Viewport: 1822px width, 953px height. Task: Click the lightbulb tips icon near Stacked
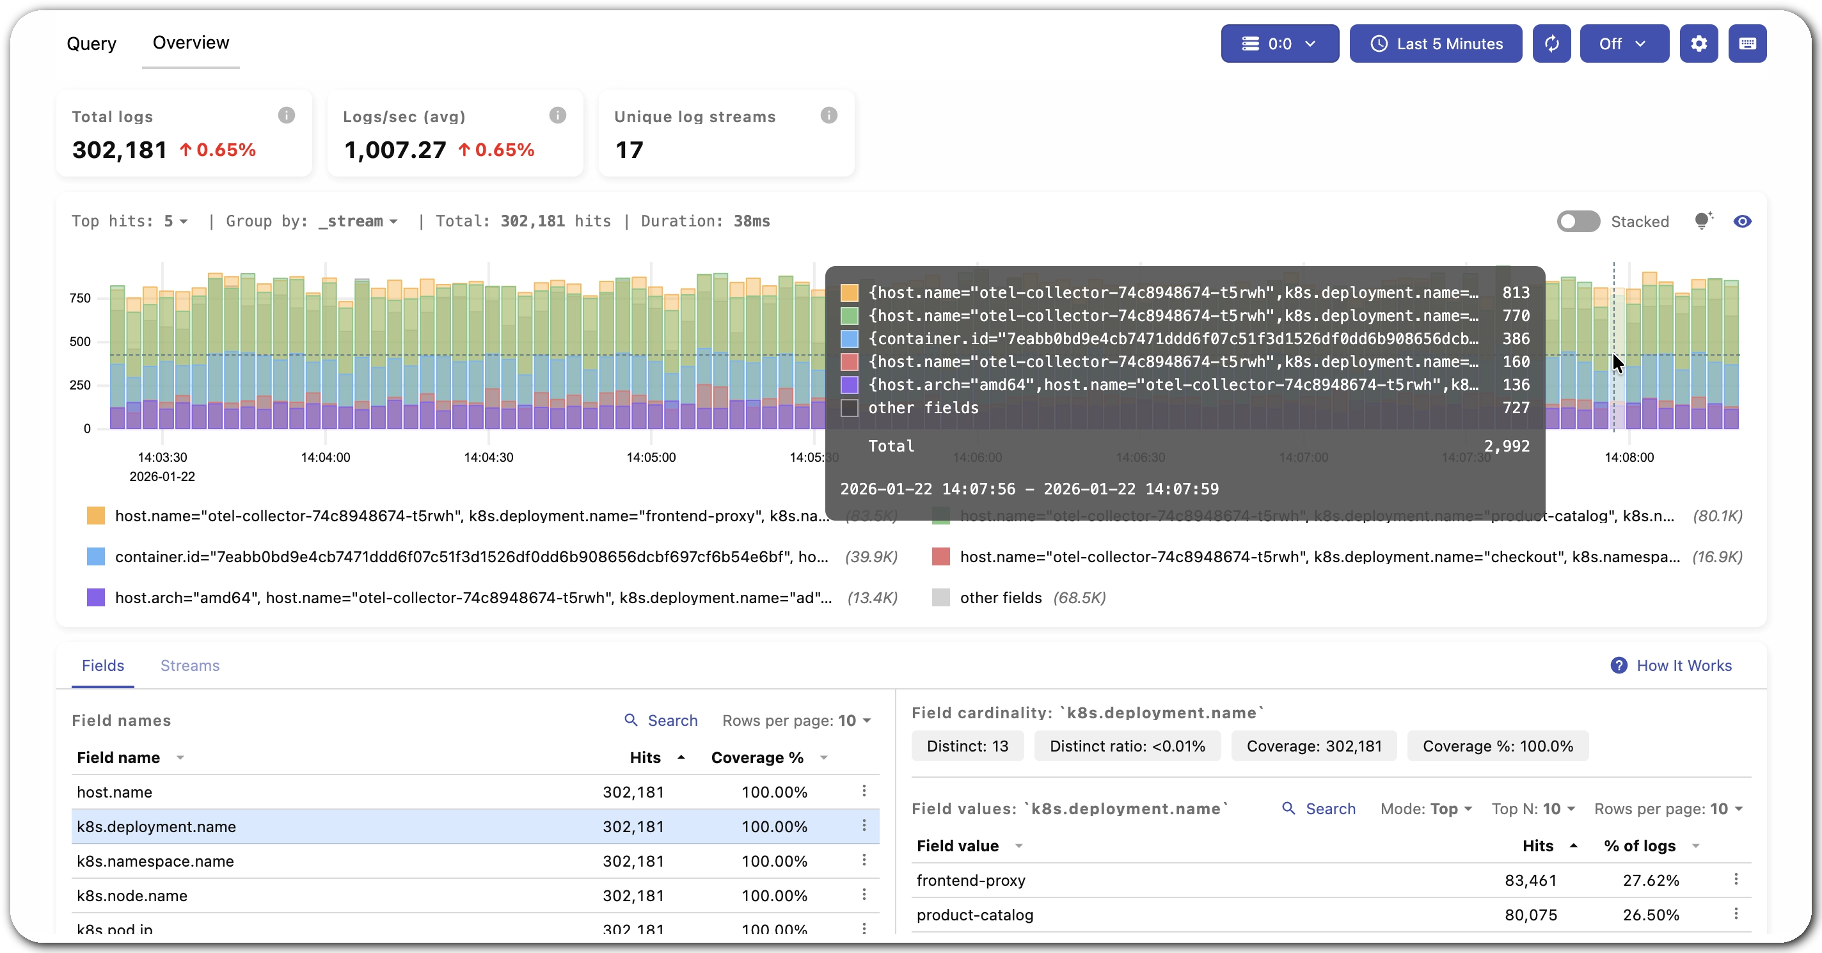point(1703,221)
